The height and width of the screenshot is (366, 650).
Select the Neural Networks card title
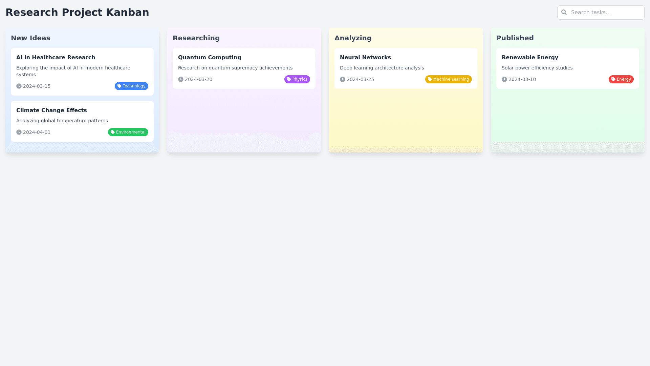[x=365, y=58]
